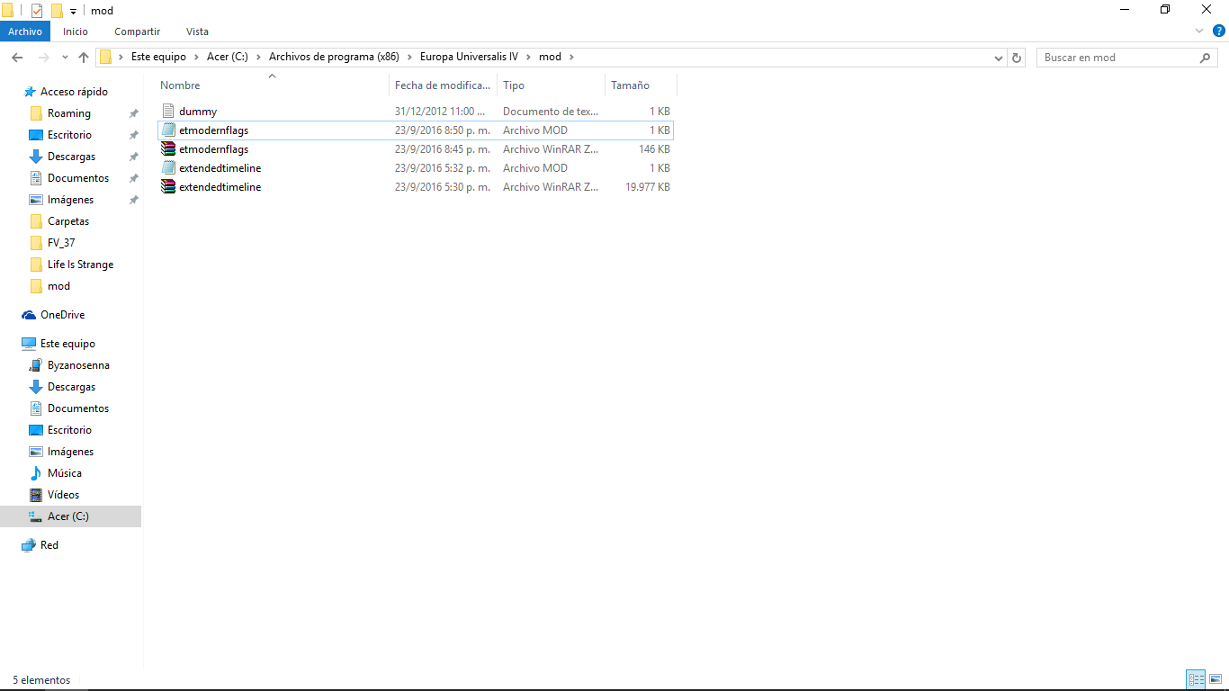Go to Archivos de programa (x86) breadcrumb
The image size is (1229, 691).
click(334, 57)
